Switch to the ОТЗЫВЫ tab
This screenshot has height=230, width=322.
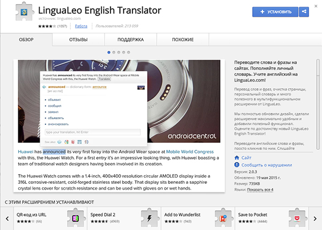click(78, 39)
